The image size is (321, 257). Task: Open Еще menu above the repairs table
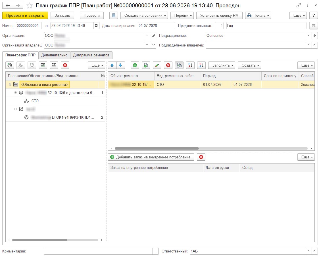pos(306,65)
